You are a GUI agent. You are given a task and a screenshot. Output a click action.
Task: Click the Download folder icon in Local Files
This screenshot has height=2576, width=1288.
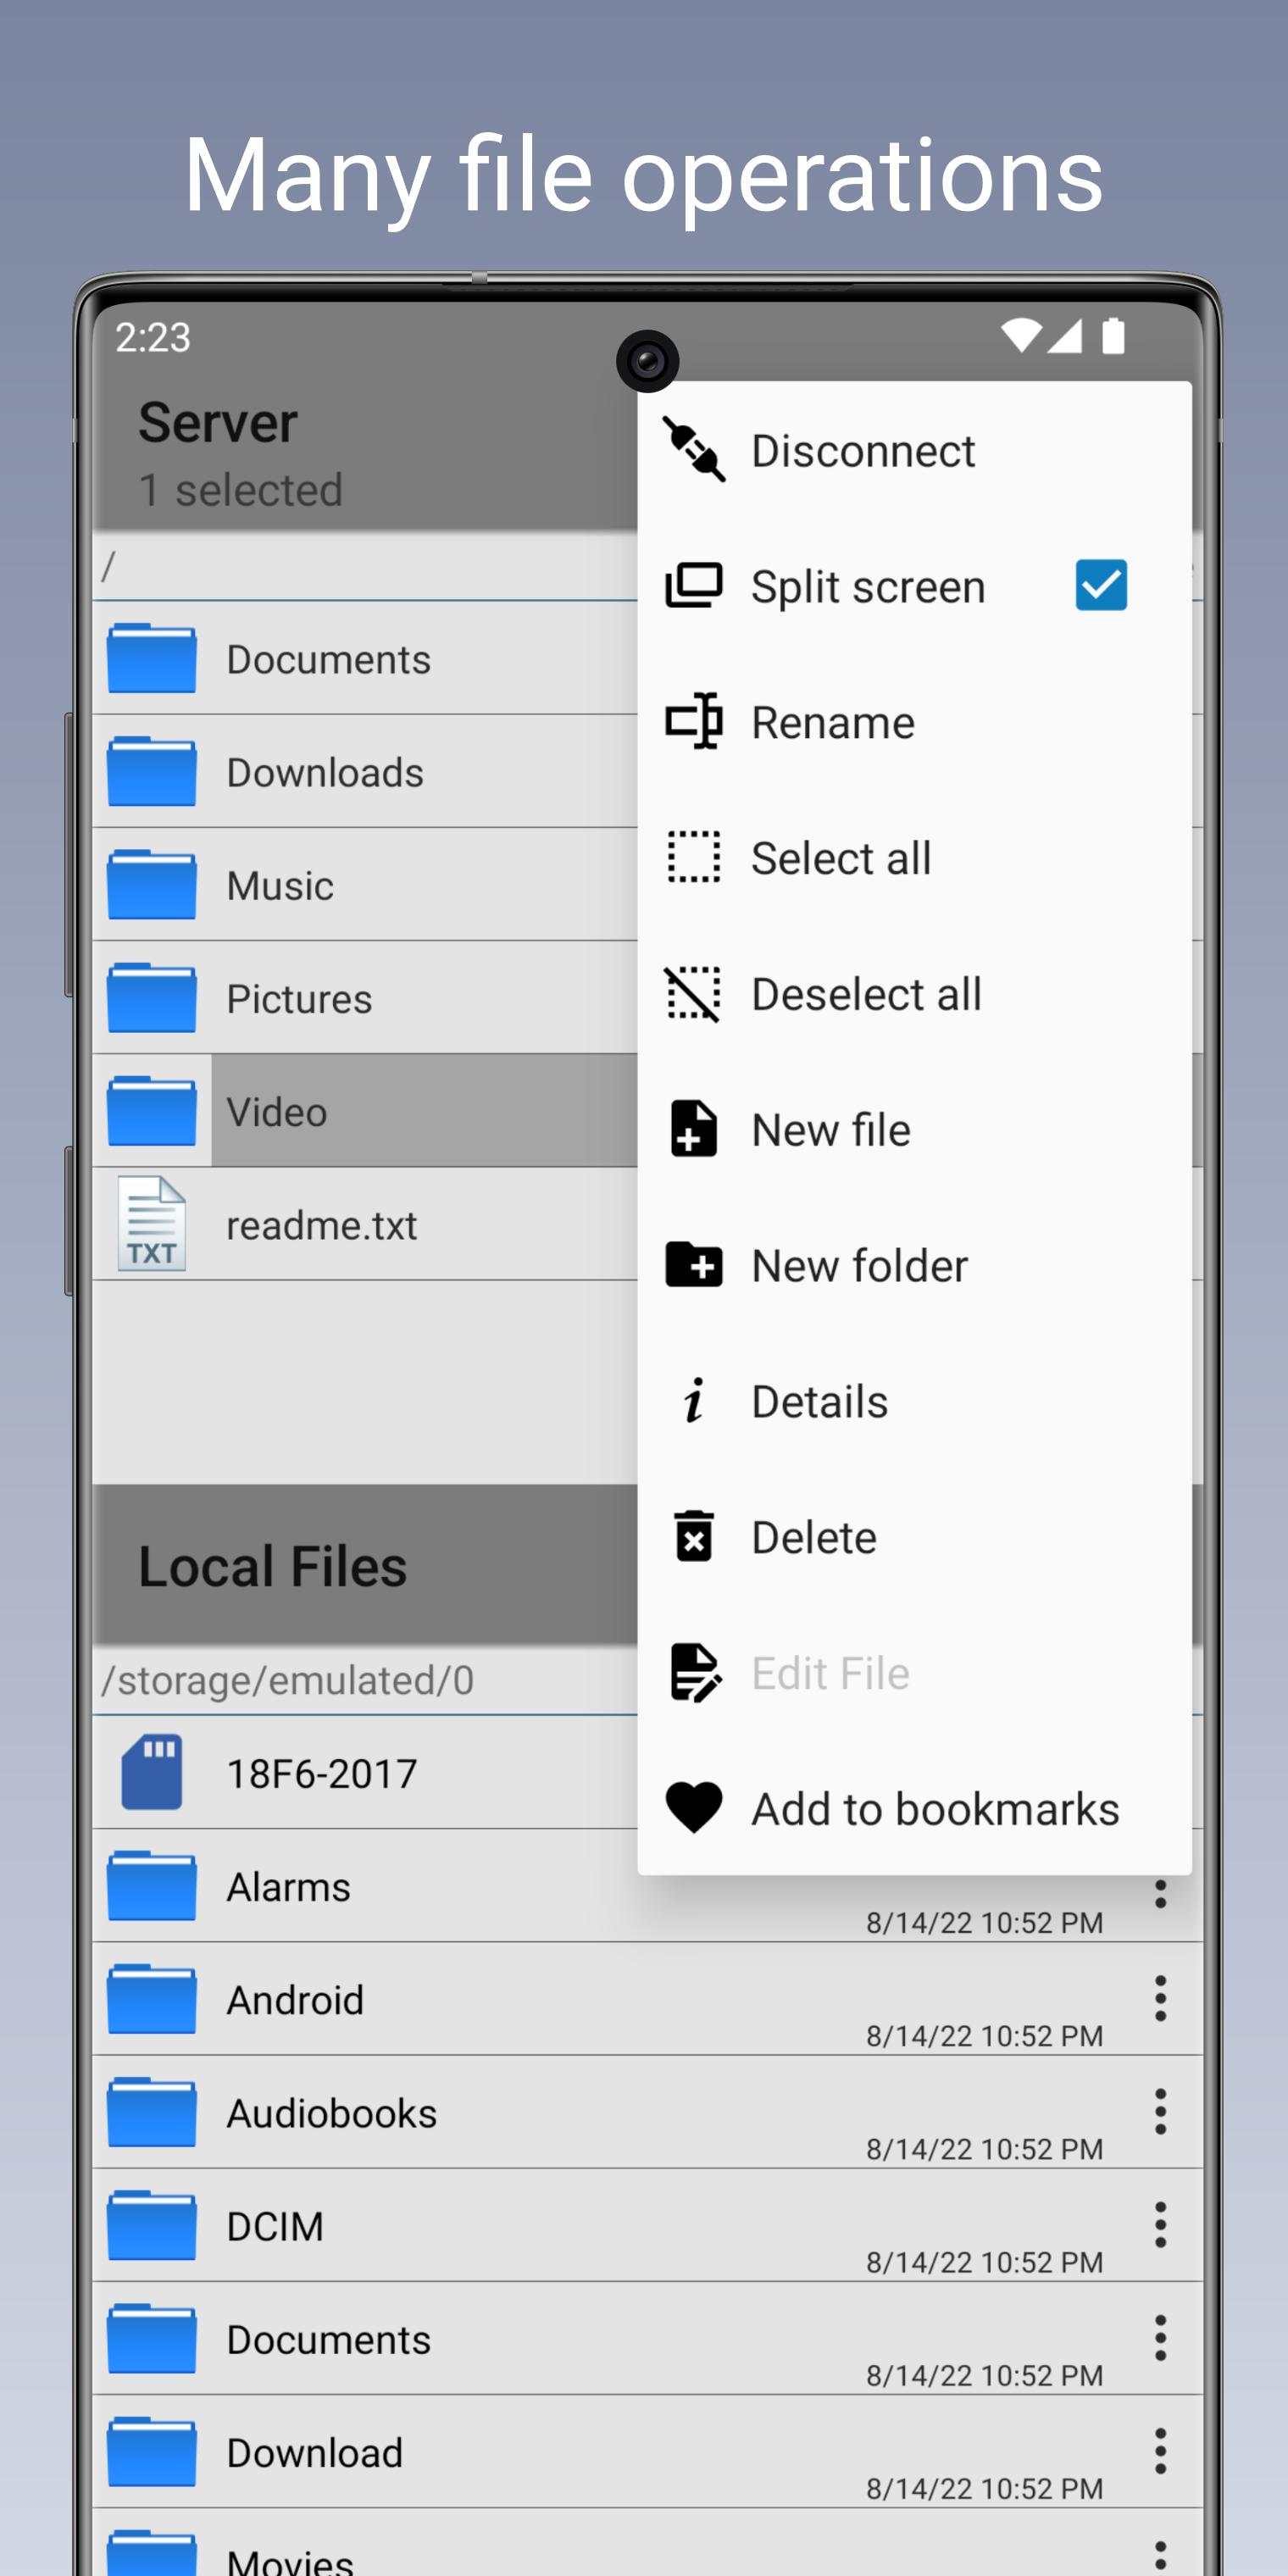click(x=151, y=2452)
